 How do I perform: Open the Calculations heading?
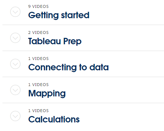tap(54, 119)
